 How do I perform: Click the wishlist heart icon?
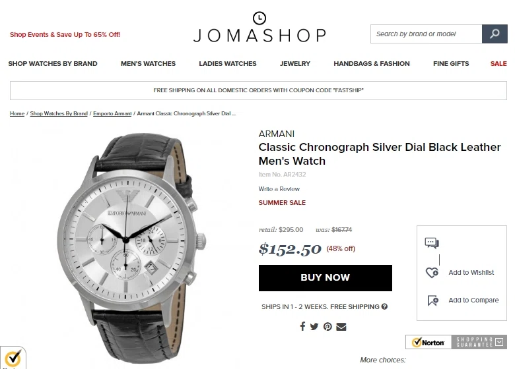[x=432, y=272]
